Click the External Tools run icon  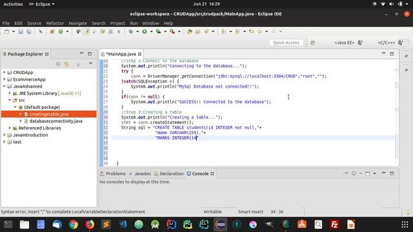[172, 32]
